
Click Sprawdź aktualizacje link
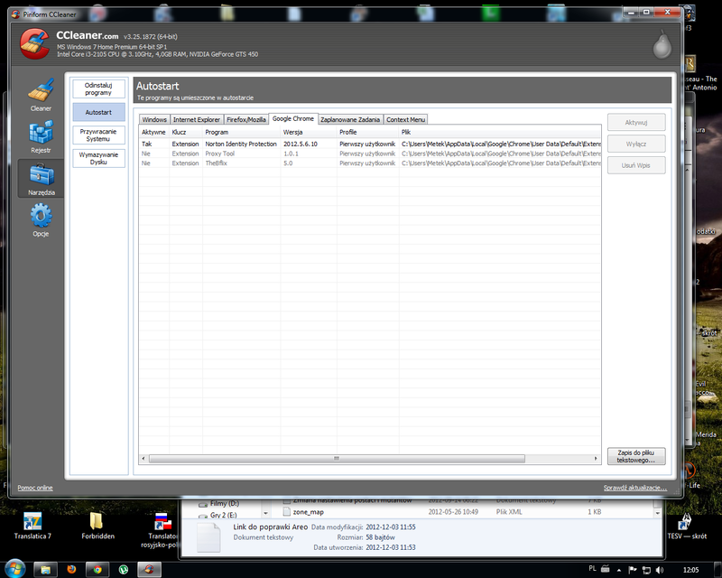click(x=635, y=488)
